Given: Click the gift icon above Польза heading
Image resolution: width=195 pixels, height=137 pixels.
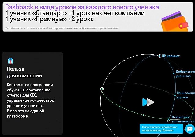Looking at the screenshot, I should click(11, 61).
